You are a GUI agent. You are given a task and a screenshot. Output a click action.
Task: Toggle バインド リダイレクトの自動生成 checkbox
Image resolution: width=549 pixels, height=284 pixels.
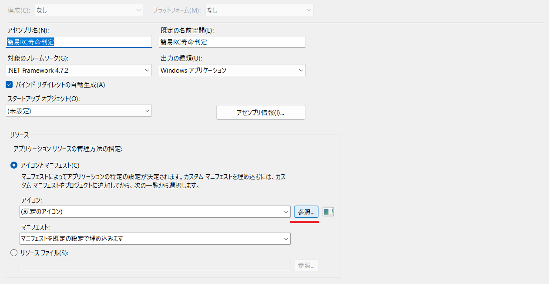[x=9, y=85]
